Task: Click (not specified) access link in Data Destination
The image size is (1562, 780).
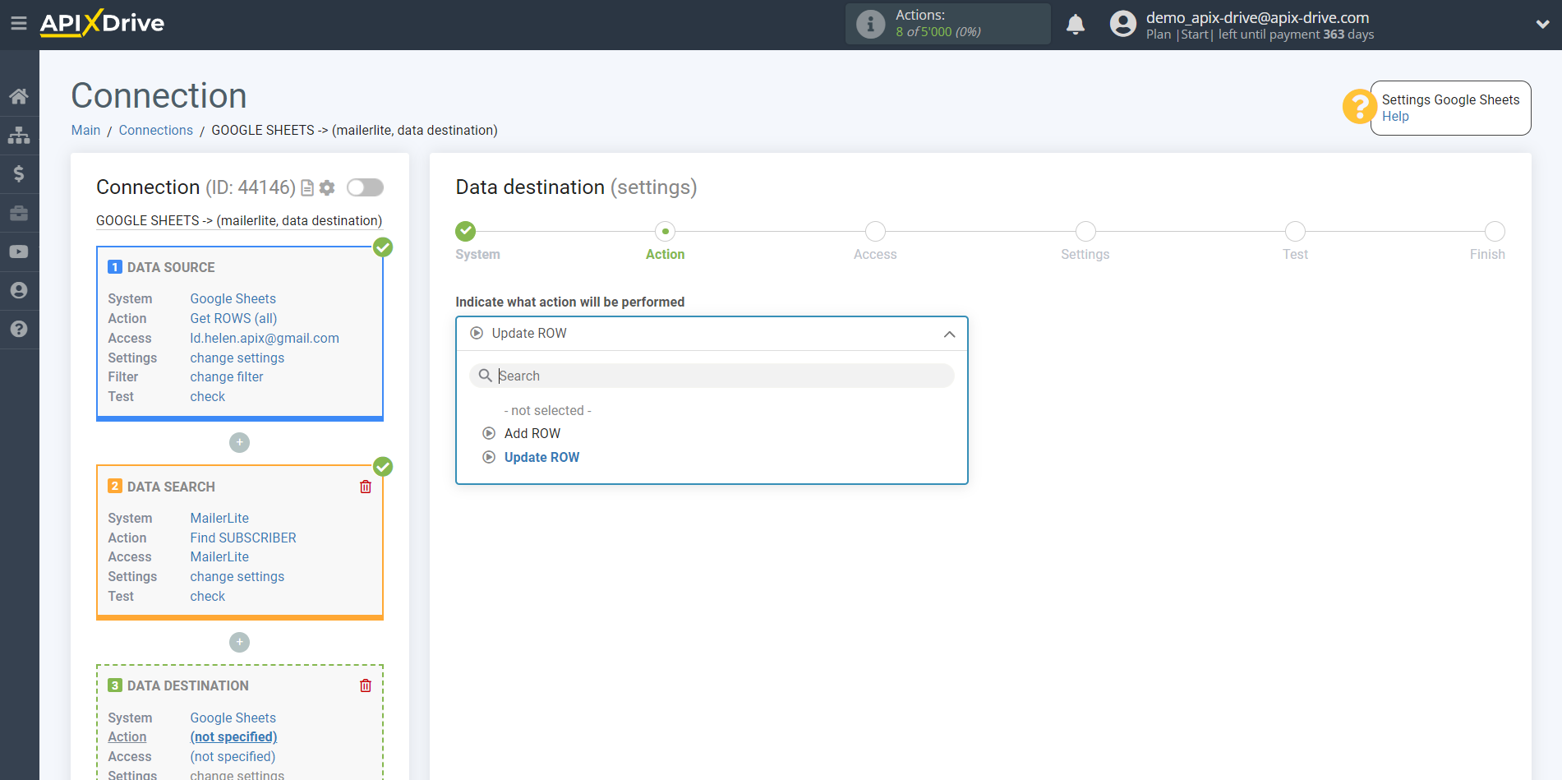Action: [x=233, y=756]
